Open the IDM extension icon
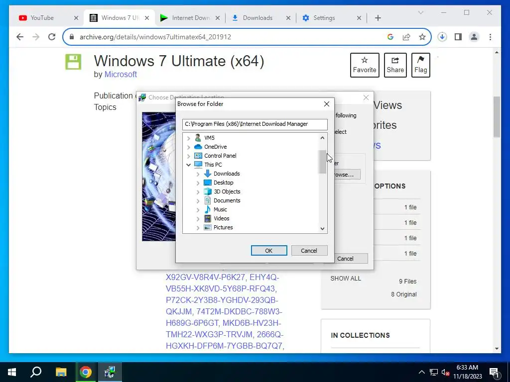Screen dimensions: 510x382 click(442, 37)
